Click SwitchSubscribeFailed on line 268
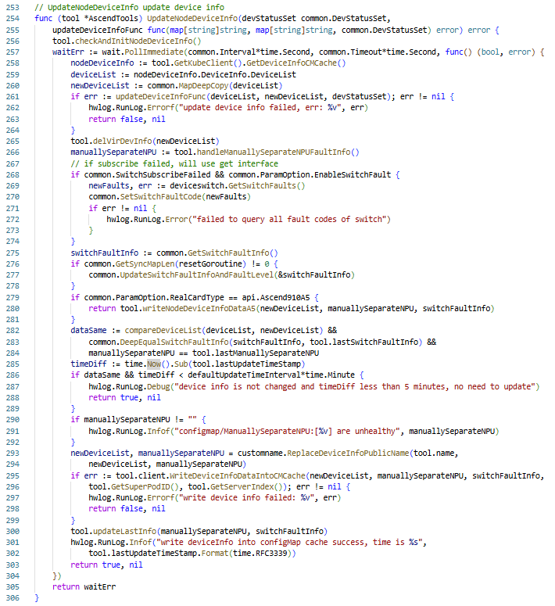Screen dimensions: 555x606 point(163,174)
